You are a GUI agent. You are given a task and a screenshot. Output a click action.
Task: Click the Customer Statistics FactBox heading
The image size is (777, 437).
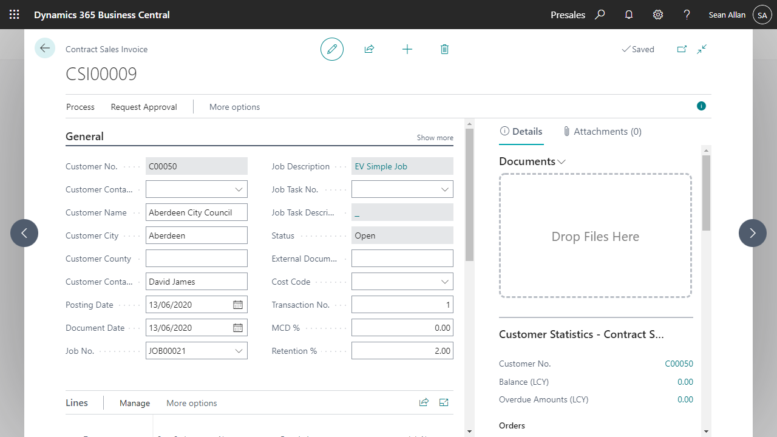582,334
